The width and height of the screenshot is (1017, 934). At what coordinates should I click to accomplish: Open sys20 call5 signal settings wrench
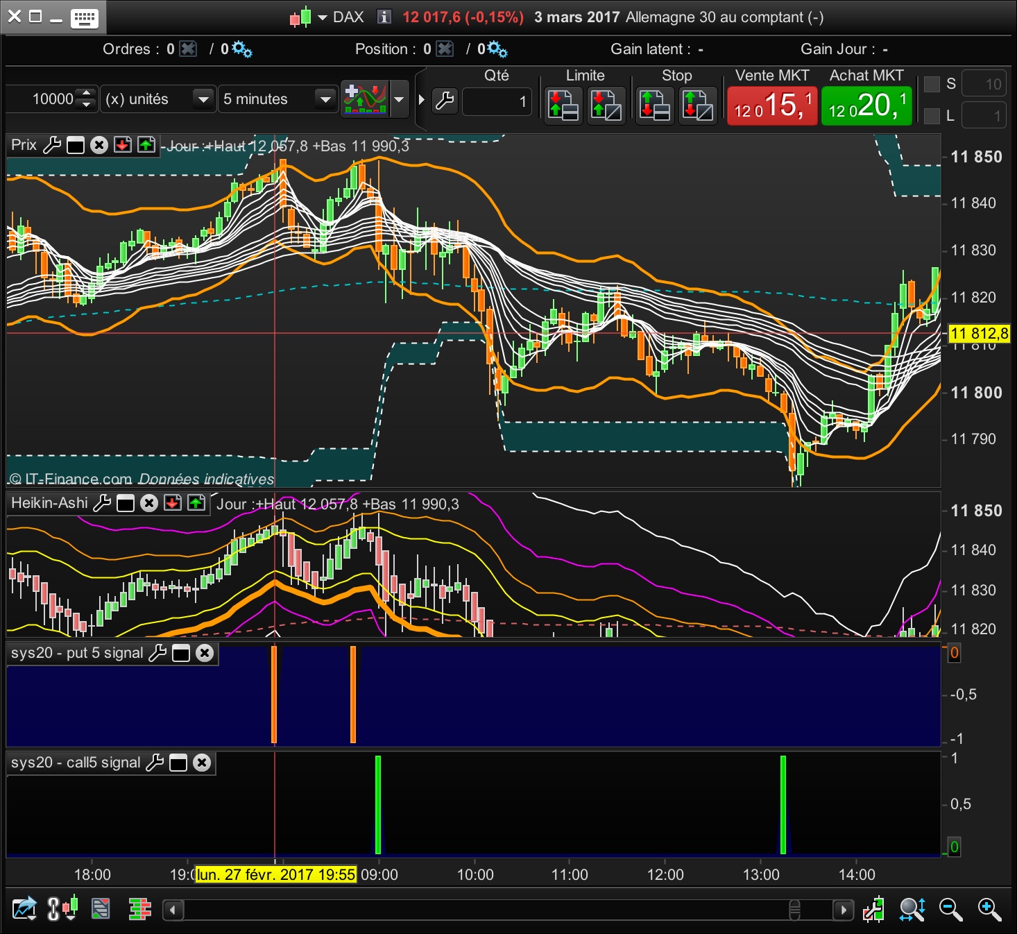point(155,763)
